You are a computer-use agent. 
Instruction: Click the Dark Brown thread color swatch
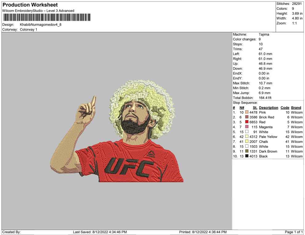pyautogui.click(x=247, y=151)
